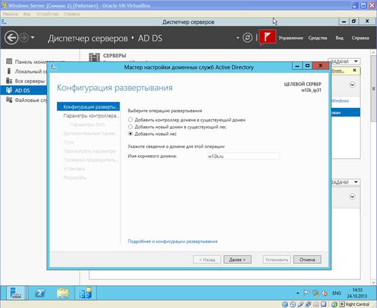The width and height of the screenshot is (377, 308).
Task: Select 'Добавить новый лес' radio button
Action: click(130, 133)
